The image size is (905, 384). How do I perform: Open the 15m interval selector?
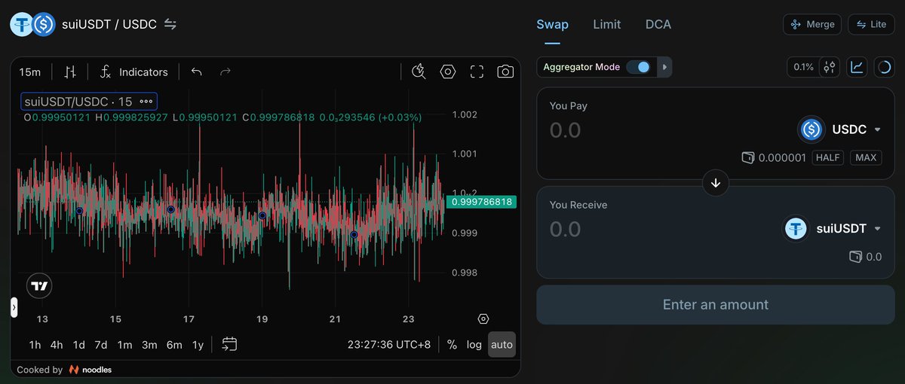(30, 72)
